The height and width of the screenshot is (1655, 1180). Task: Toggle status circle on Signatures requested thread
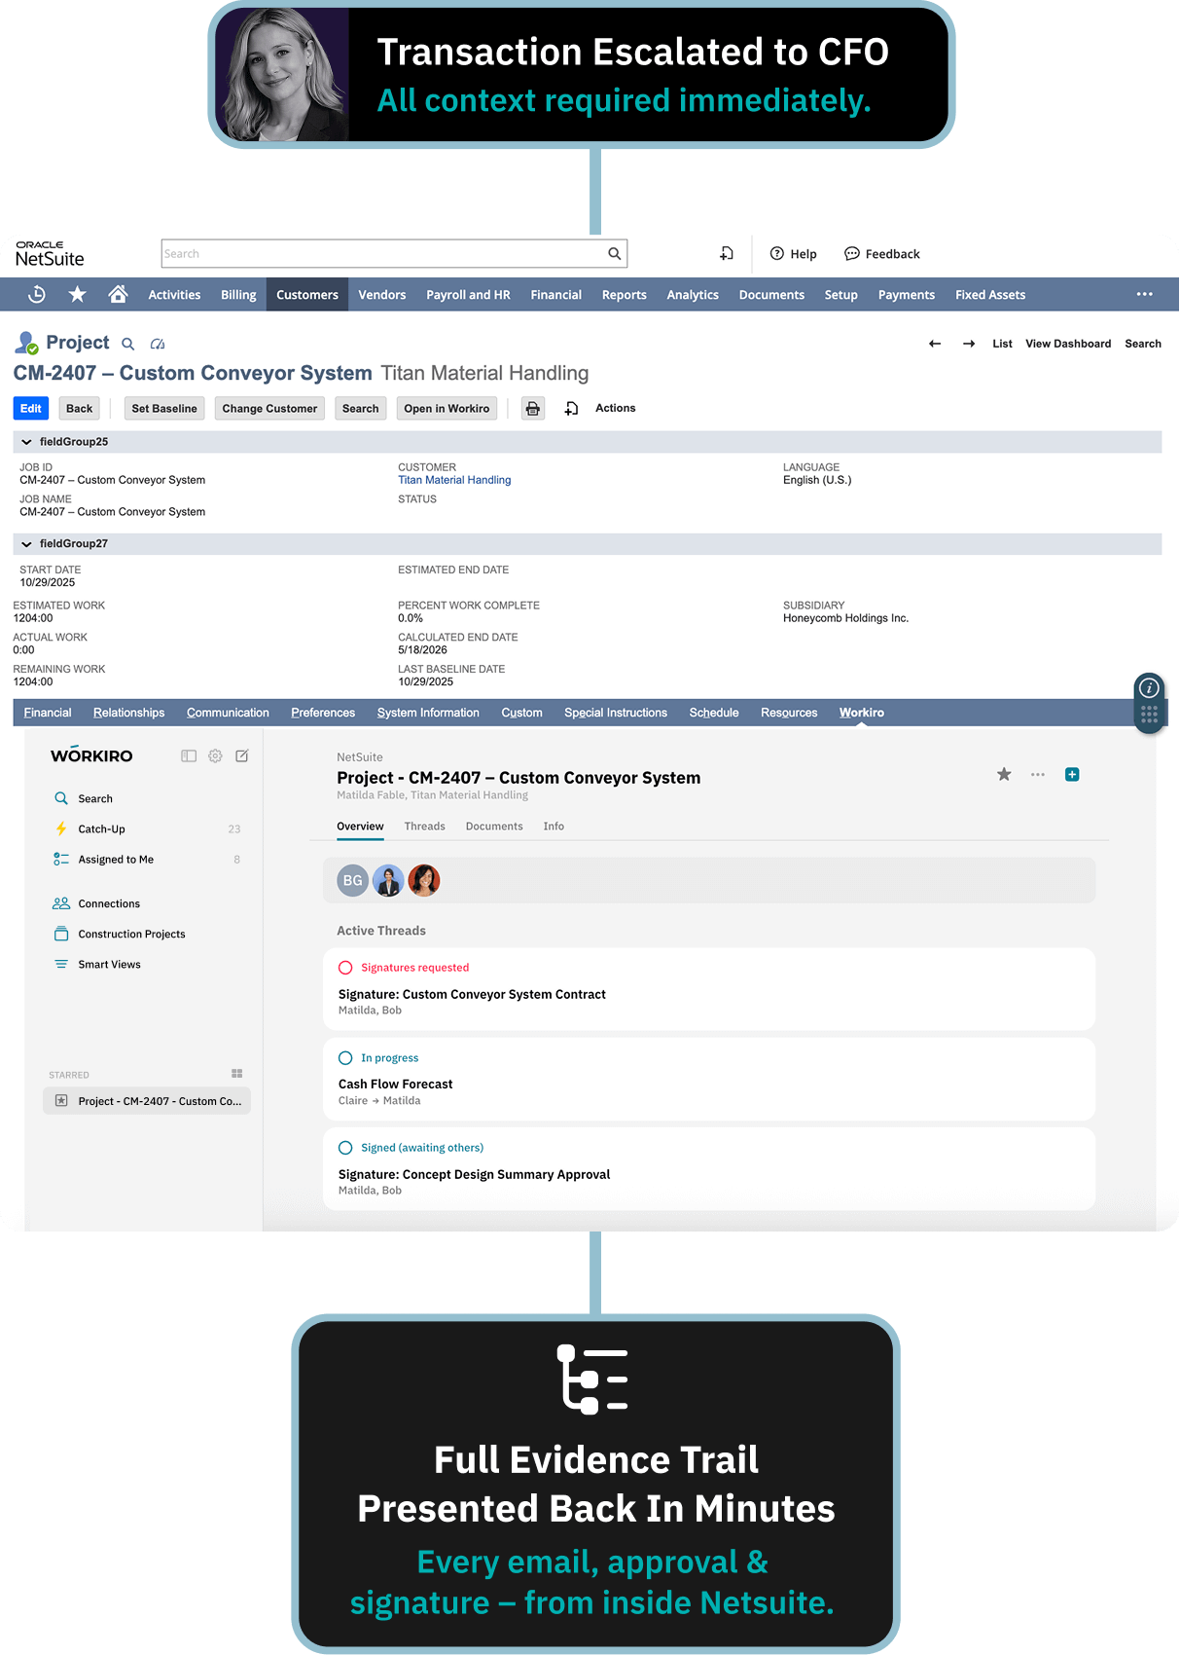(x=345, y=968)
